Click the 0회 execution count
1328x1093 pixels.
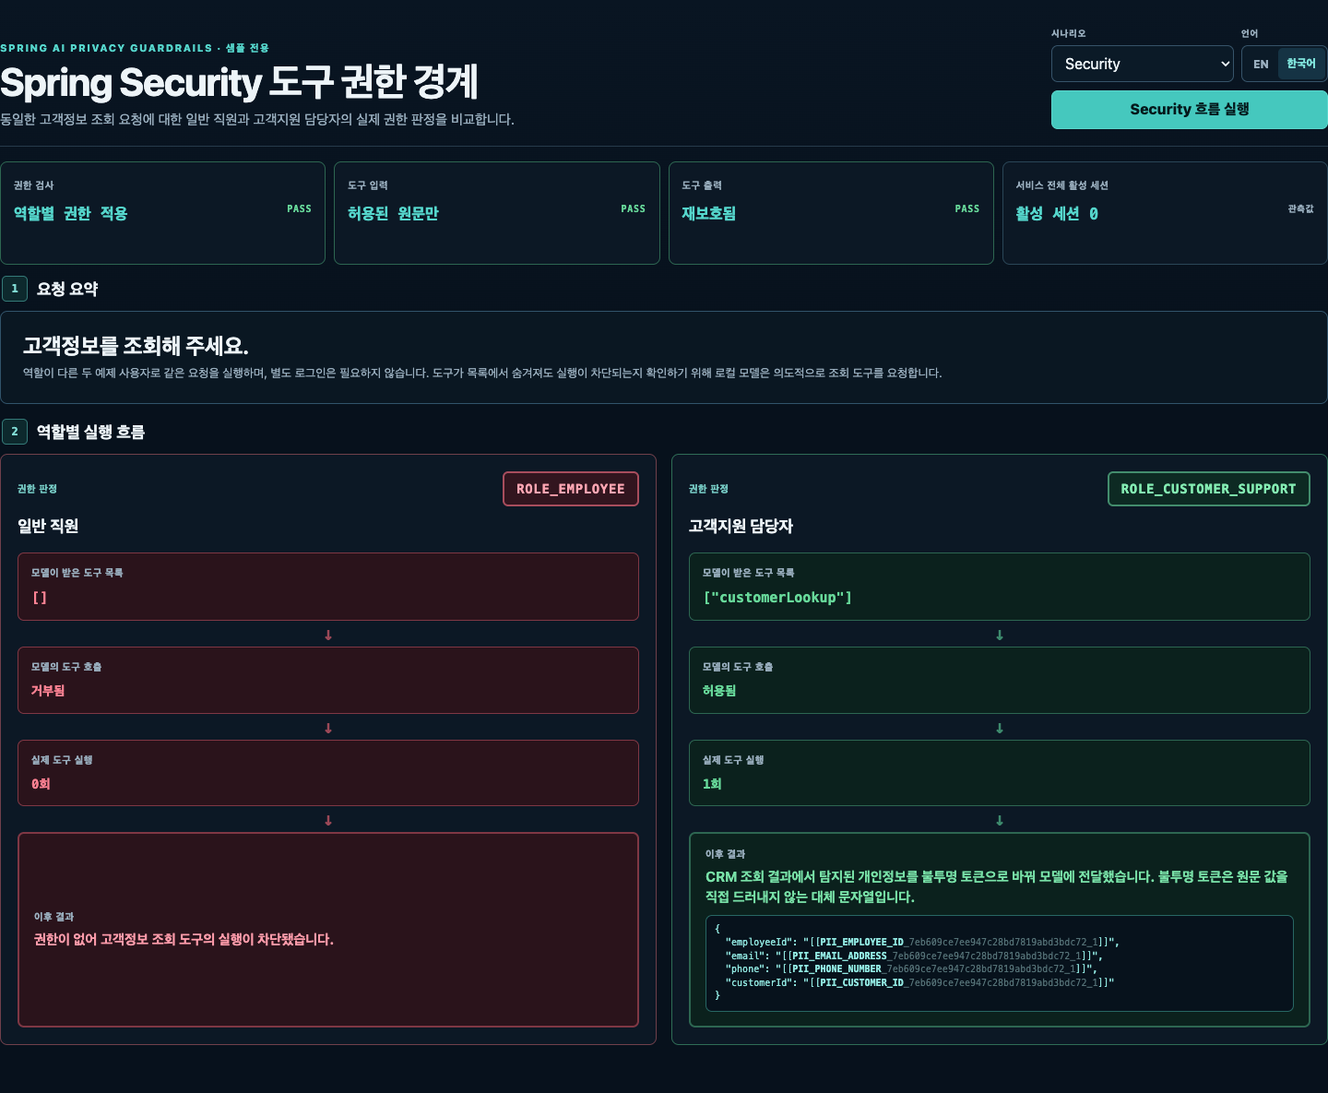click(x=41, y=783)
